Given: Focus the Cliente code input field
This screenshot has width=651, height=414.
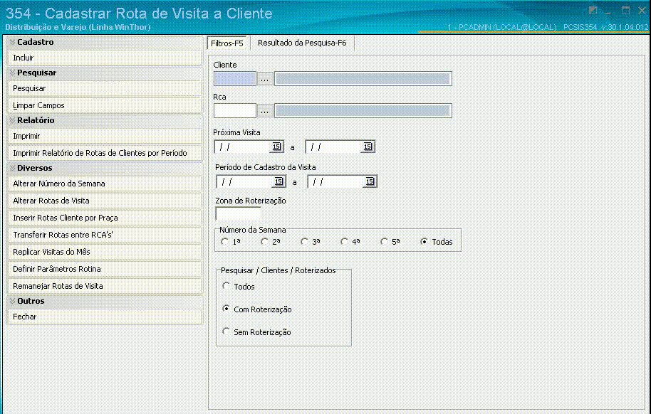Looking at the screenshot, I should tap(235, 79).
